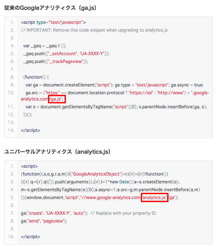Click the ga('create', 'UA-XXXX-Y', 'auto') line

tap(54, 213)
